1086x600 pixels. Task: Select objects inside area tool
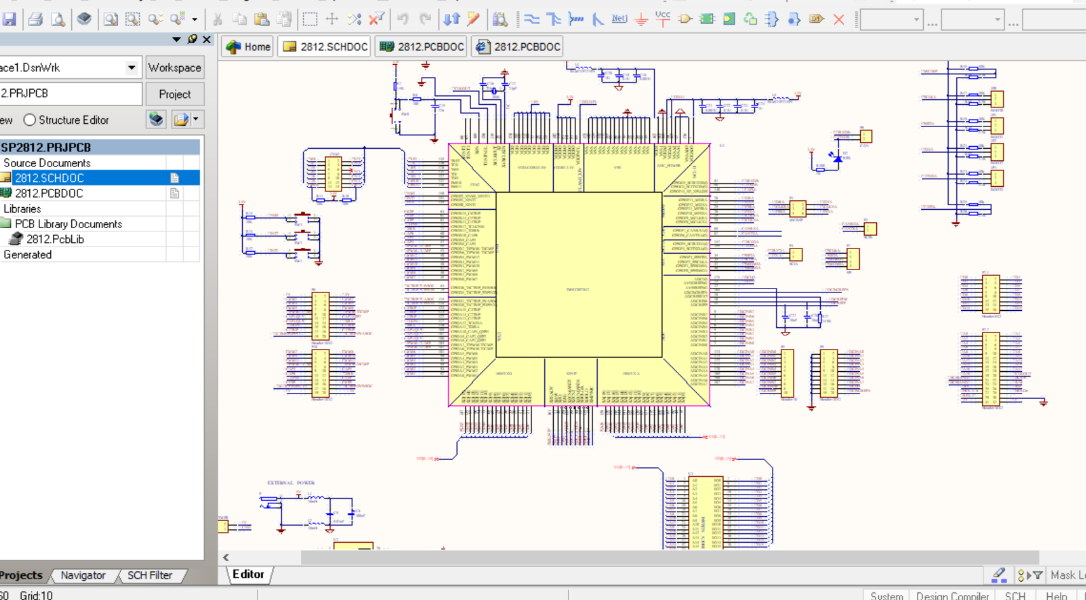tap(310, 19)
